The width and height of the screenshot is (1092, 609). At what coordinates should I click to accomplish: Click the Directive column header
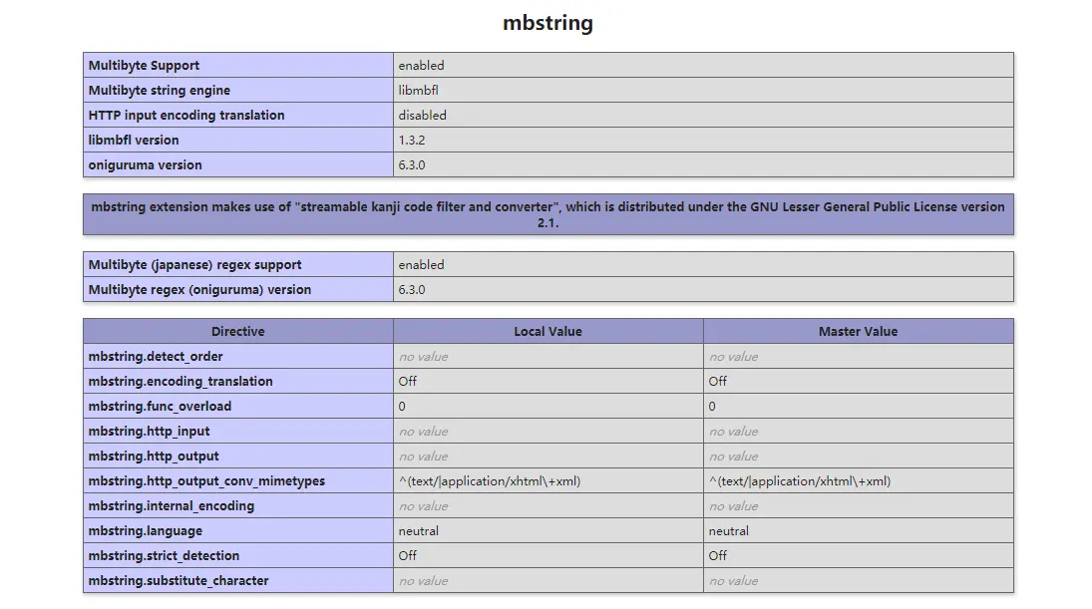pos(238,331)
